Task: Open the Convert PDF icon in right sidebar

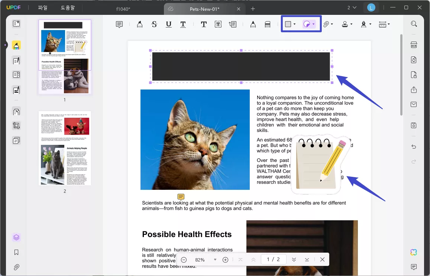Action: (414, 60)
